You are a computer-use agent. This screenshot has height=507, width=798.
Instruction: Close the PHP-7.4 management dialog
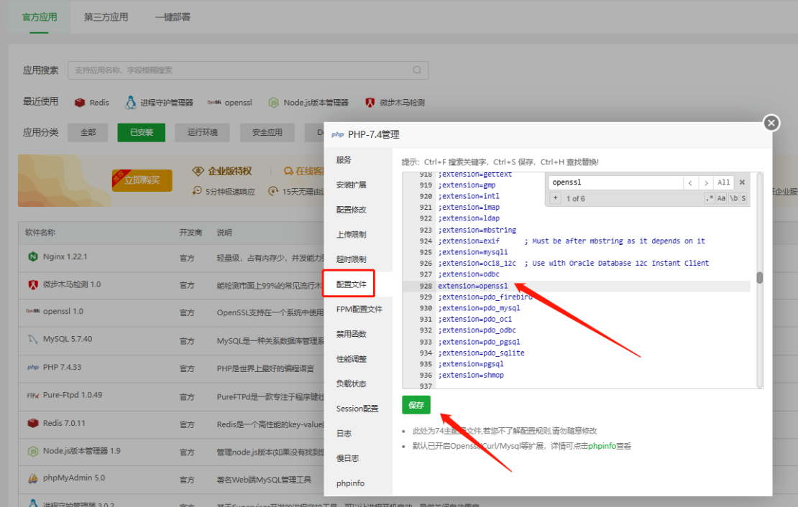[x=771, y=123]
